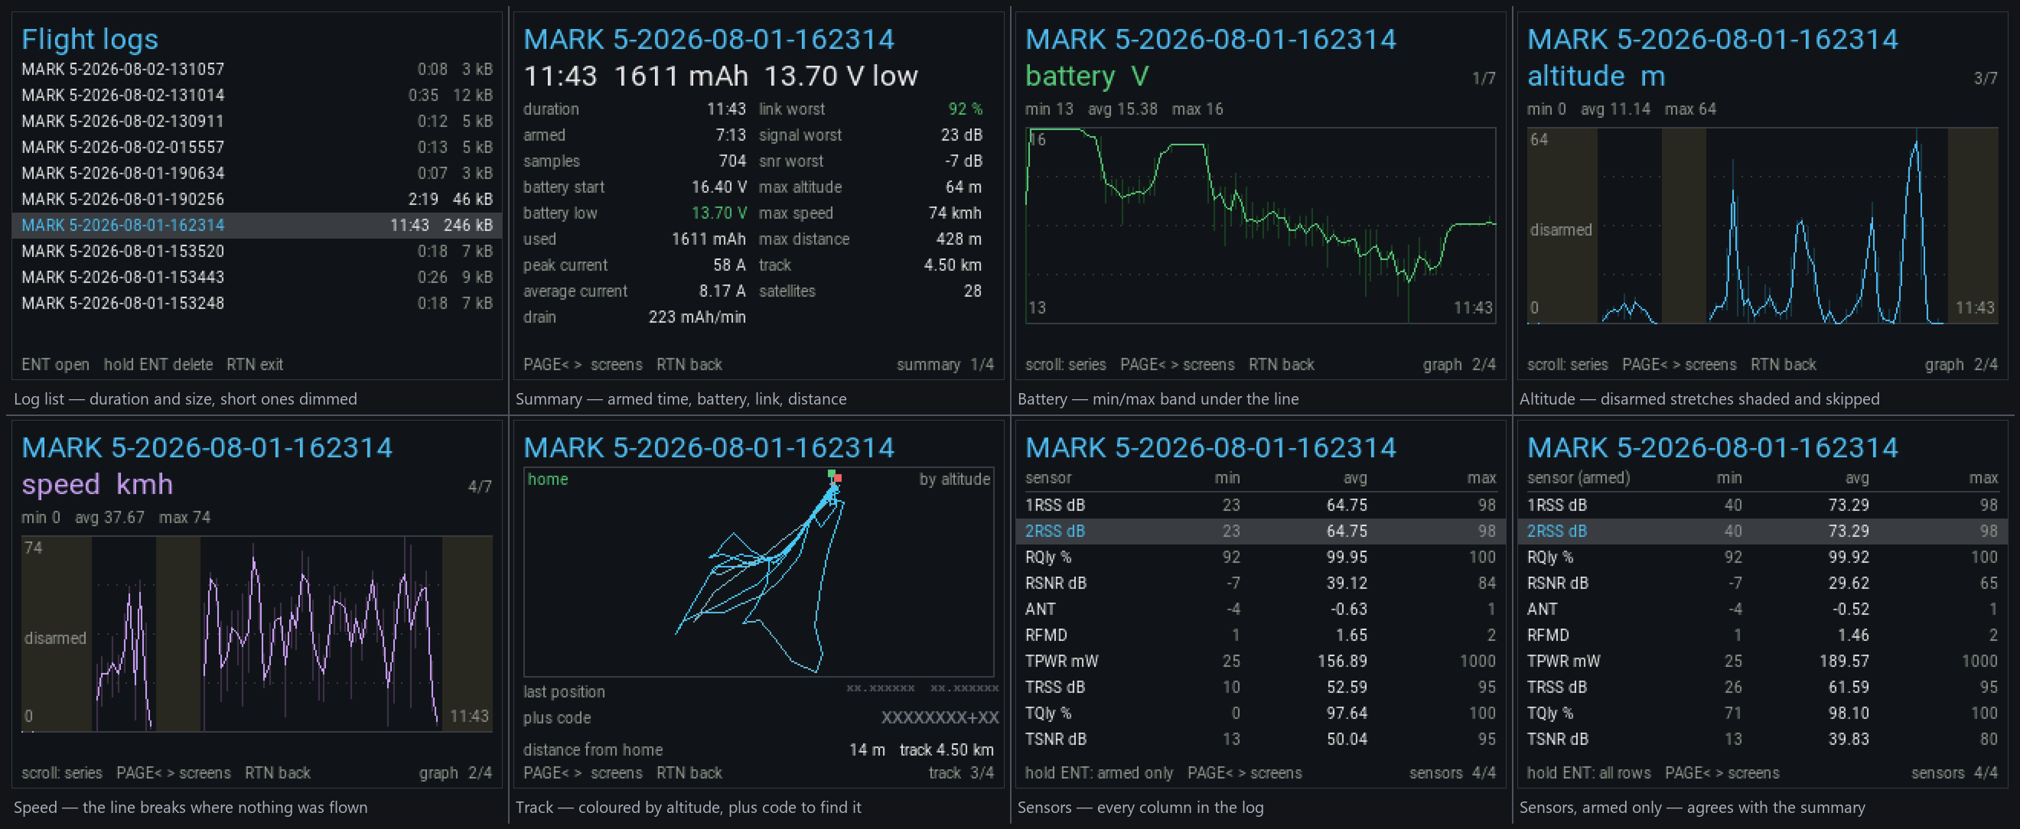Viewport: 2020px width, 829px height.
Task: Click caption 'Battery — min/max band under the line'
Action: [1158, 399]
